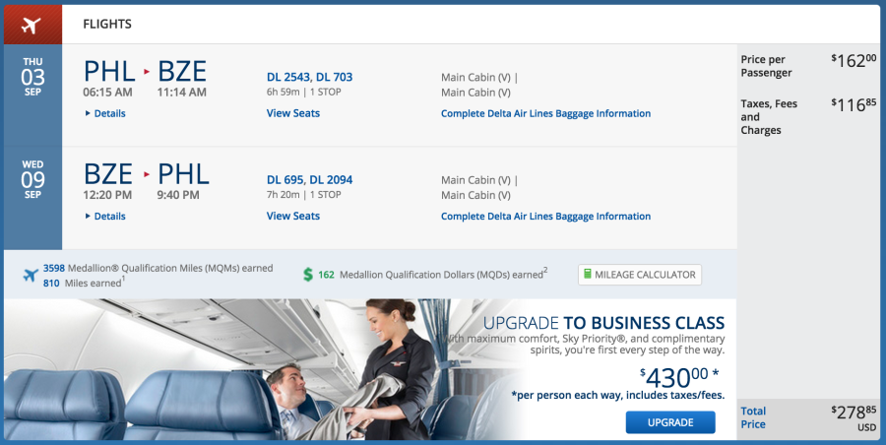The image size is (886, 445).
Task: Click the green dollar sign MQD icon
Action: tap(308, 275)
